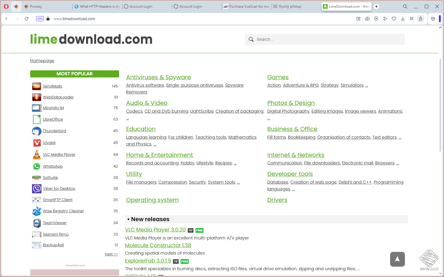Click the SendMails app icon

(x=36, y=86)
